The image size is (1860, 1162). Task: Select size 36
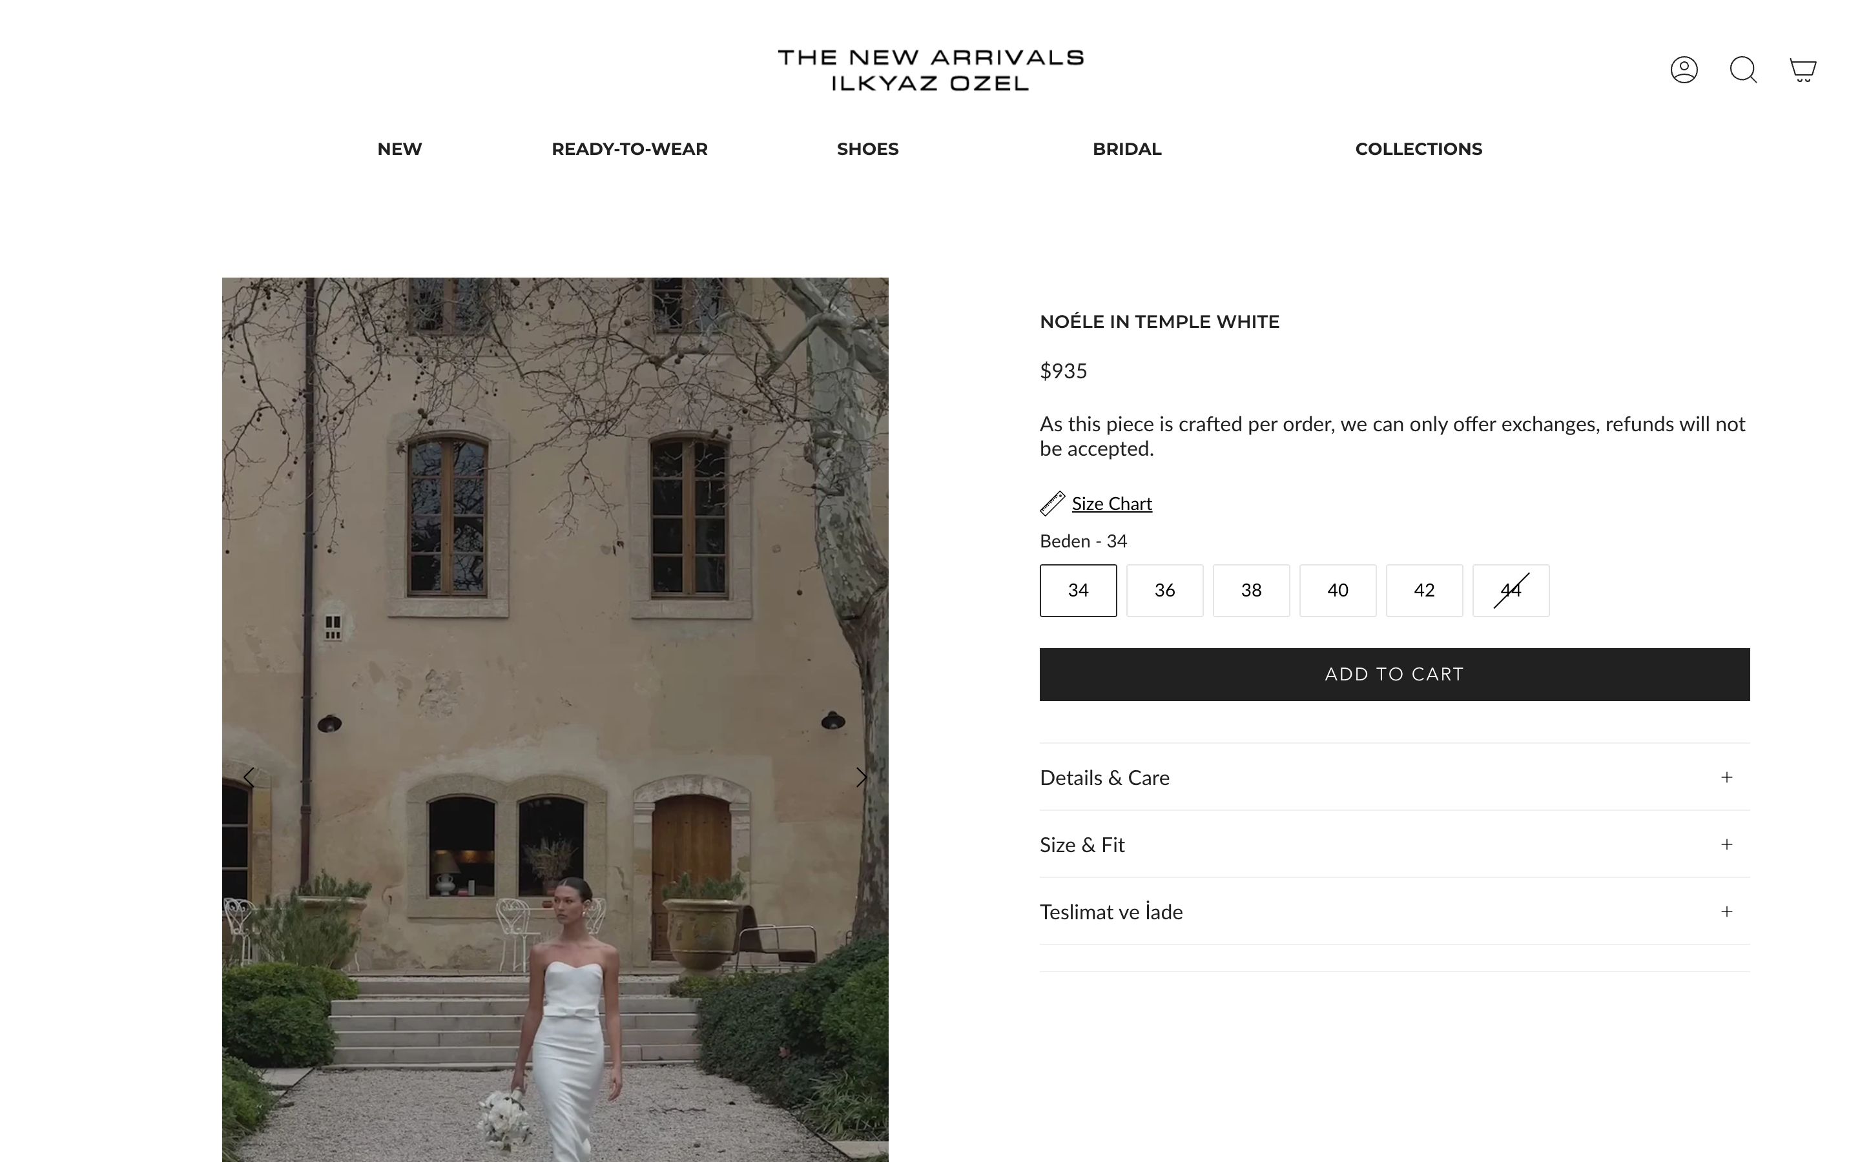[1164, 590]
